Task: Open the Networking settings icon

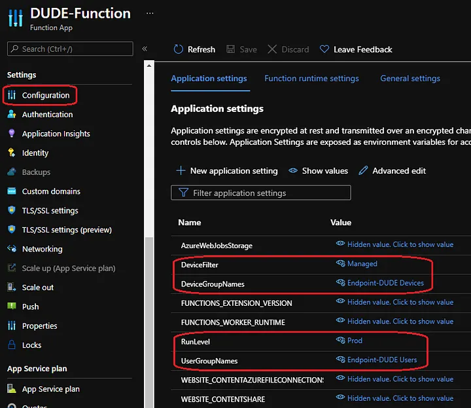Action: pos(11,249)
